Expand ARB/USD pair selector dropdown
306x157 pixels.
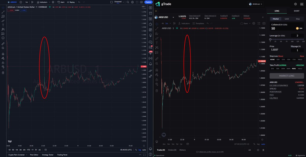[x=173, y=17]
